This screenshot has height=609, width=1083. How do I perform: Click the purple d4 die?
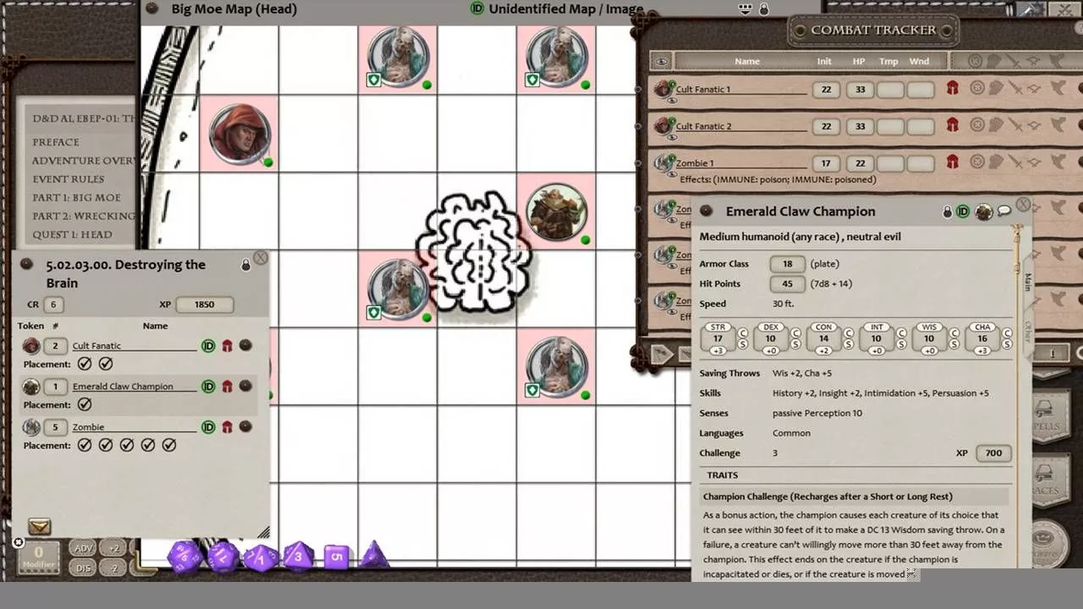[x=375, y=555]
